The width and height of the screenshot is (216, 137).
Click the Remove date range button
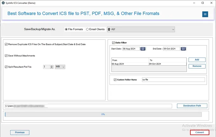click(x=197, y=66)
